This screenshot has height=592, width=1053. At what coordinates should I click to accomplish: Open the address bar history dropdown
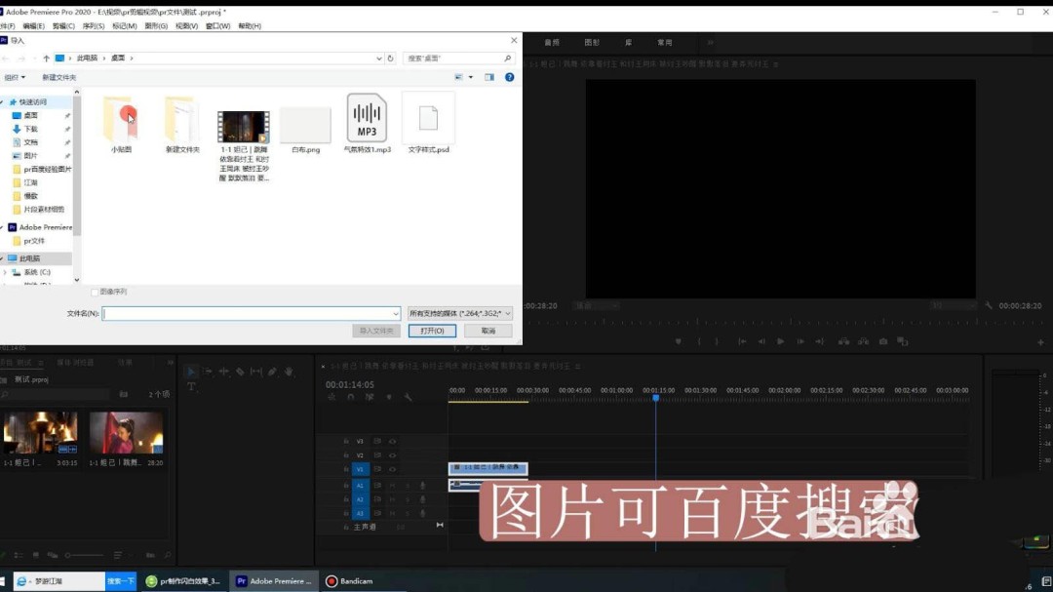point(378,59)
